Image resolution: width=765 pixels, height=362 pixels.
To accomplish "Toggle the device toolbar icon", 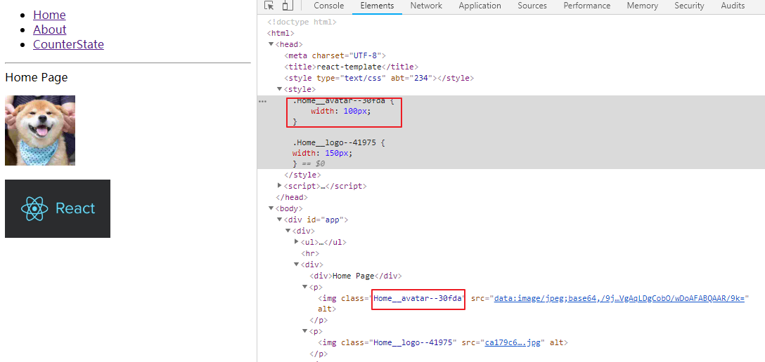I will (288, 6).
